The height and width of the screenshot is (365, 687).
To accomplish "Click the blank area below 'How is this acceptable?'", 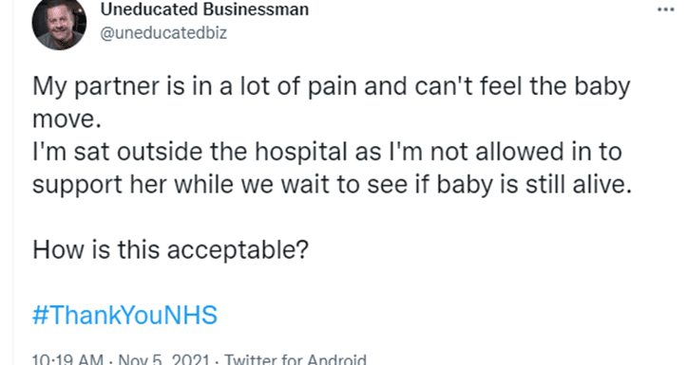I will click(342, 282).
